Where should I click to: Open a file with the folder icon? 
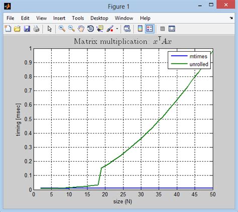point(17,29)
